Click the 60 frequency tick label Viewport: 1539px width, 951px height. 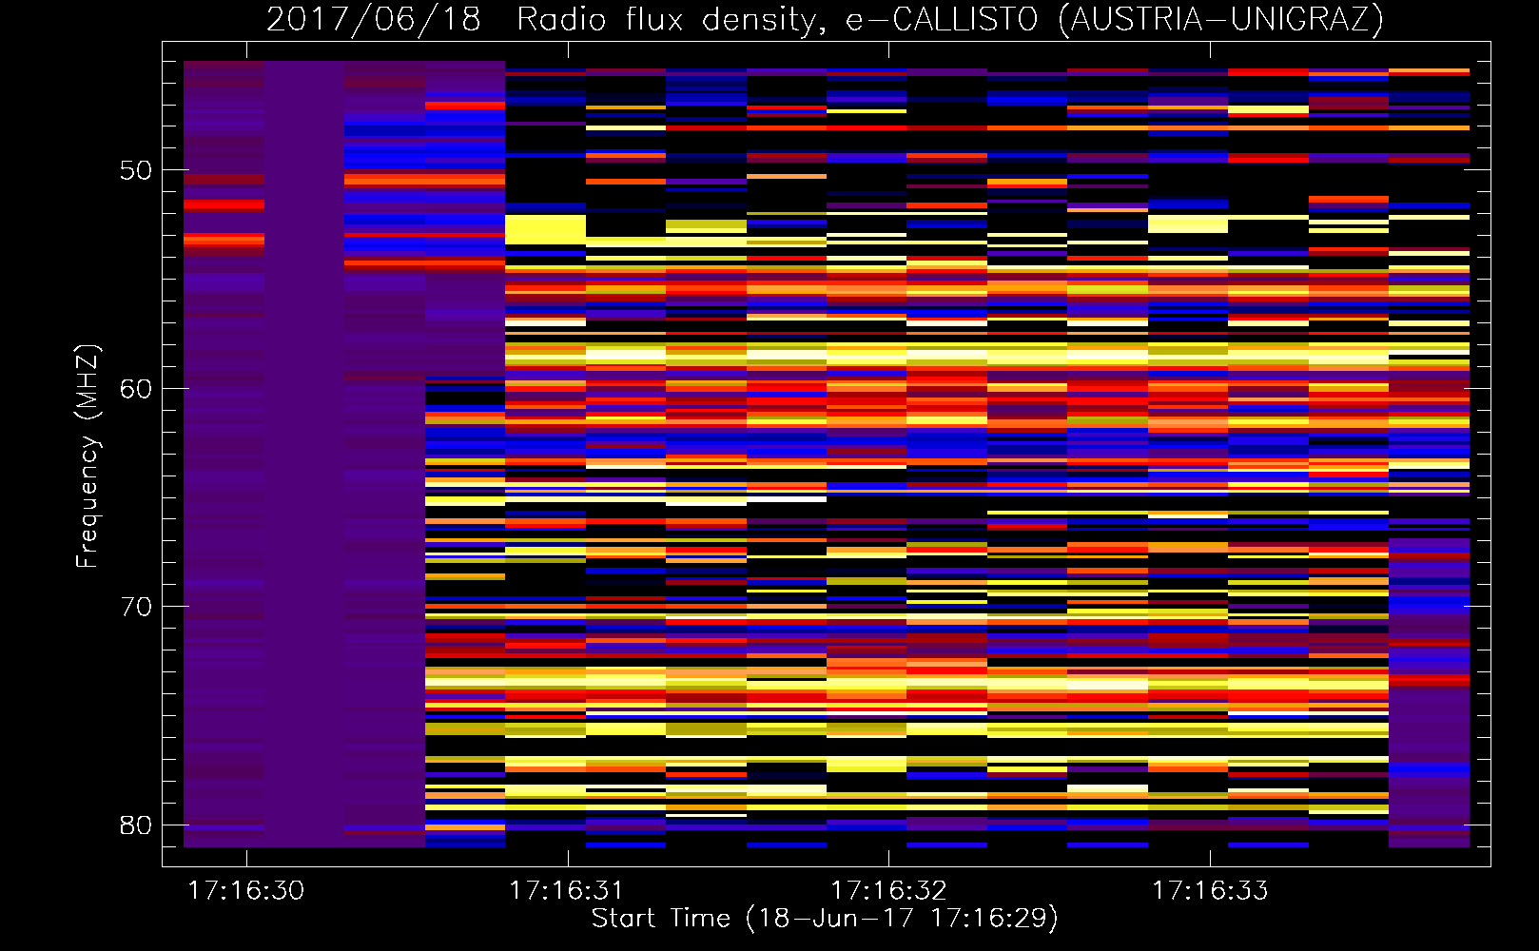[x=136, y=389]
